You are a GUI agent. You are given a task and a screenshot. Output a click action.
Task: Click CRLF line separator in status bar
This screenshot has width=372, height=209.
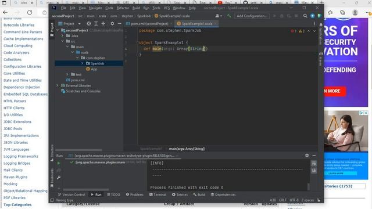click(x=282, y=200)
